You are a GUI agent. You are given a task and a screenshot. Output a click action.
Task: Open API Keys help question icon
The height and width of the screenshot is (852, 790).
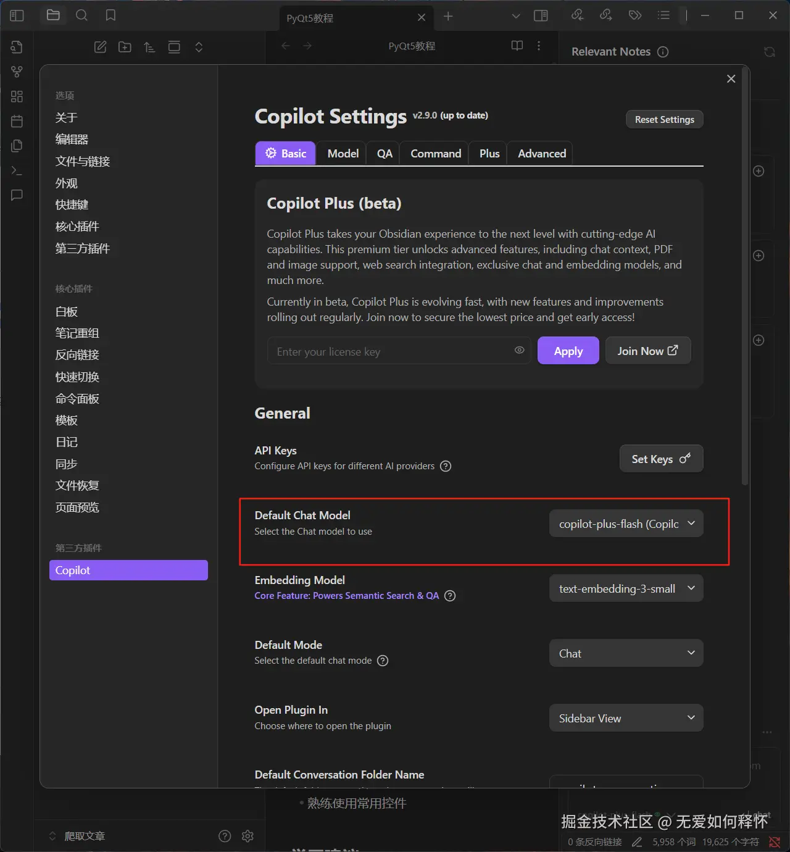click(446, 466)
